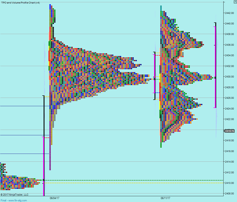Click the F icon in top-right corner
This screenshot has height=202, width=237.
tap(234, 2)
